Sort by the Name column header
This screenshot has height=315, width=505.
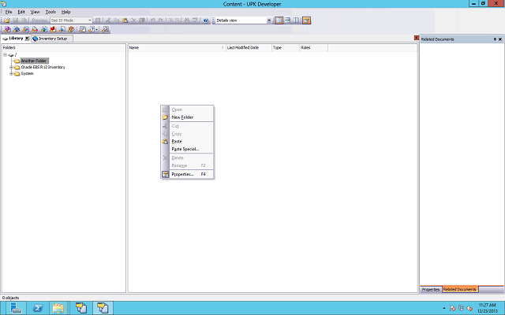177,47
